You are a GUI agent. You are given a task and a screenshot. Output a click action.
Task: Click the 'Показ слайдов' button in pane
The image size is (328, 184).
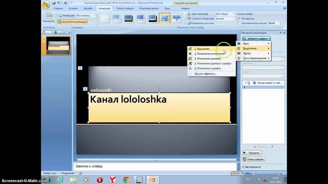254,159
